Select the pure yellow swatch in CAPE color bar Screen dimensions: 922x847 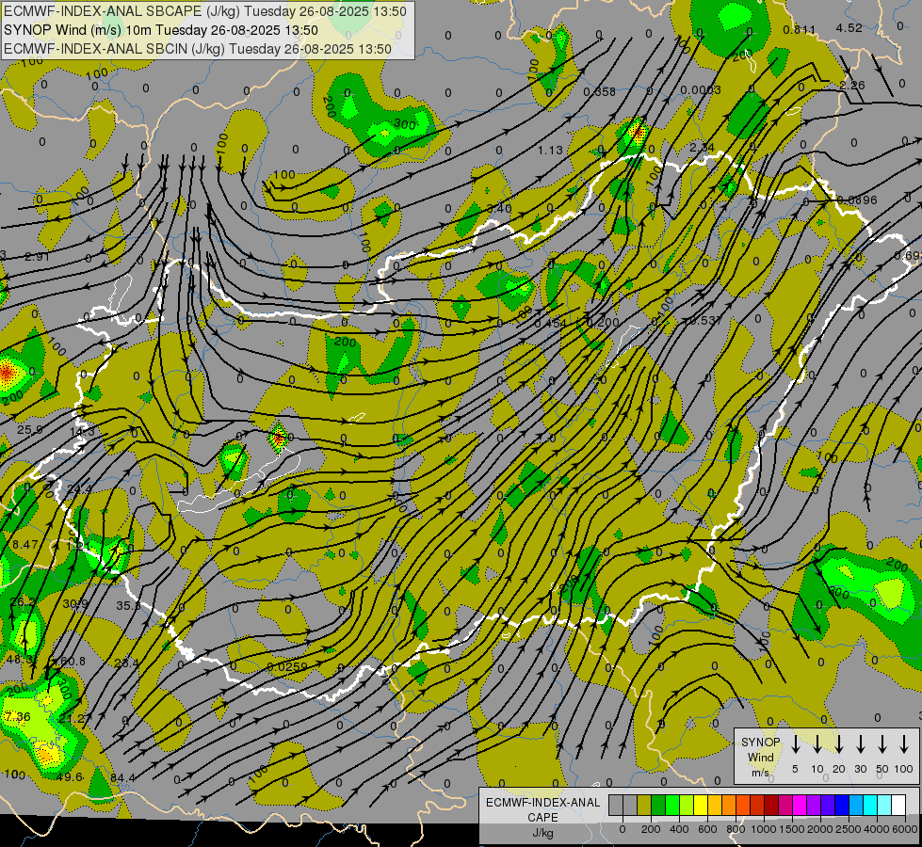pyautogui.click(x=701, y=806)
